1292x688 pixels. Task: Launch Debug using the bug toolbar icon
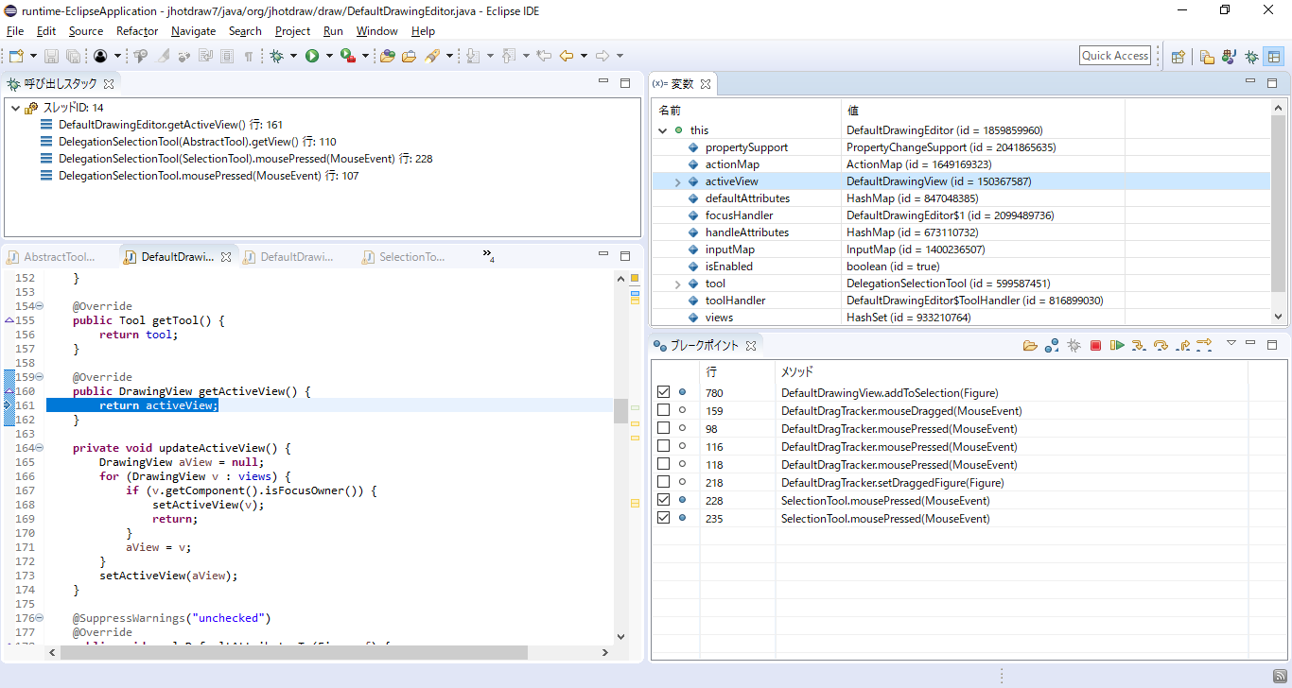pyautogui.click(x=276, y=57)
